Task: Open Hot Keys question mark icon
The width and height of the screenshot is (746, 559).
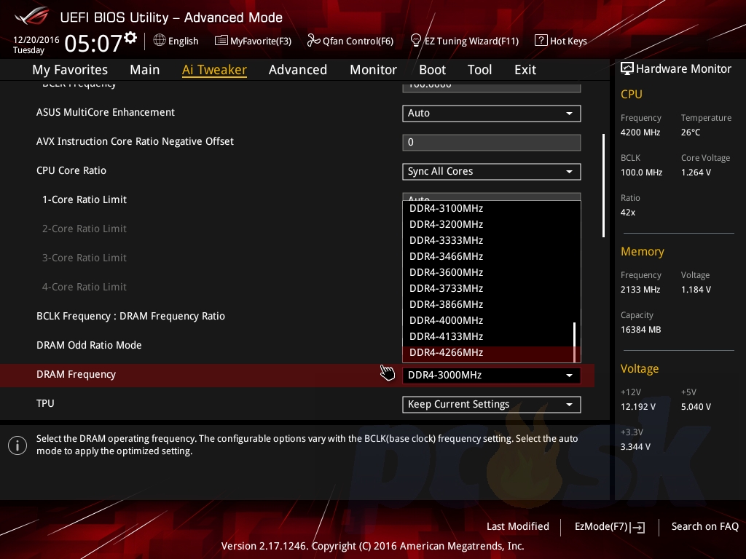Action: click(x=541, y=41)
